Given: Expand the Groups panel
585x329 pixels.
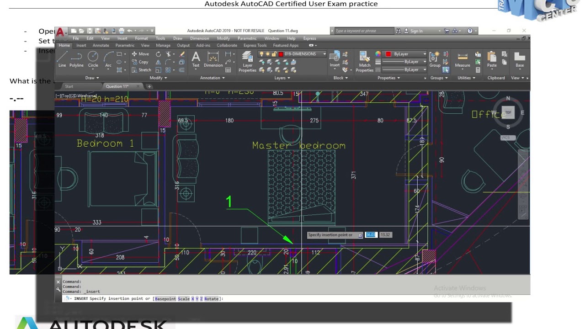Looking at the screenshot, I should click(x=439, y=78).
